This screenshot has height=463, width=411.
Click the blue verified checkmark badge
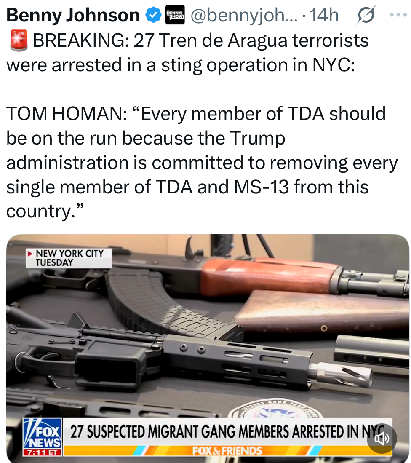pyautogui.click(x=153, y=15)
